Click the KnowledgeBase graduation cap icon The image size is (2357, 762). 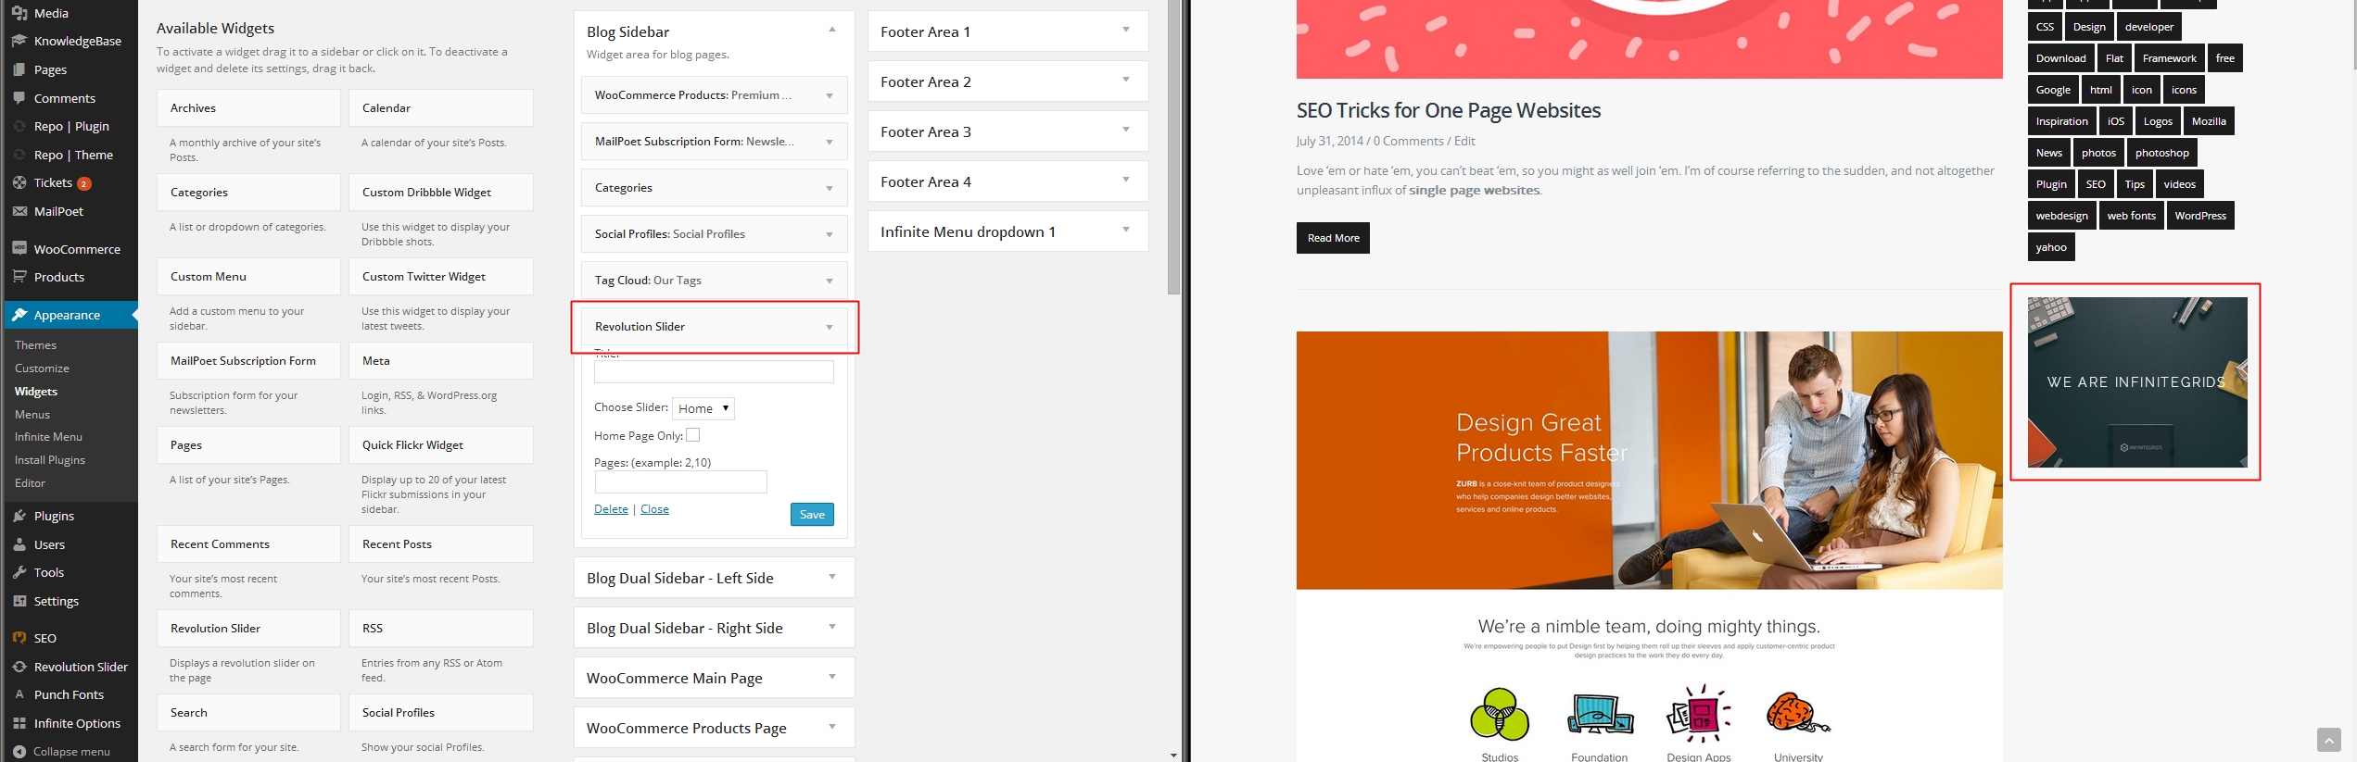coord(19,41)
